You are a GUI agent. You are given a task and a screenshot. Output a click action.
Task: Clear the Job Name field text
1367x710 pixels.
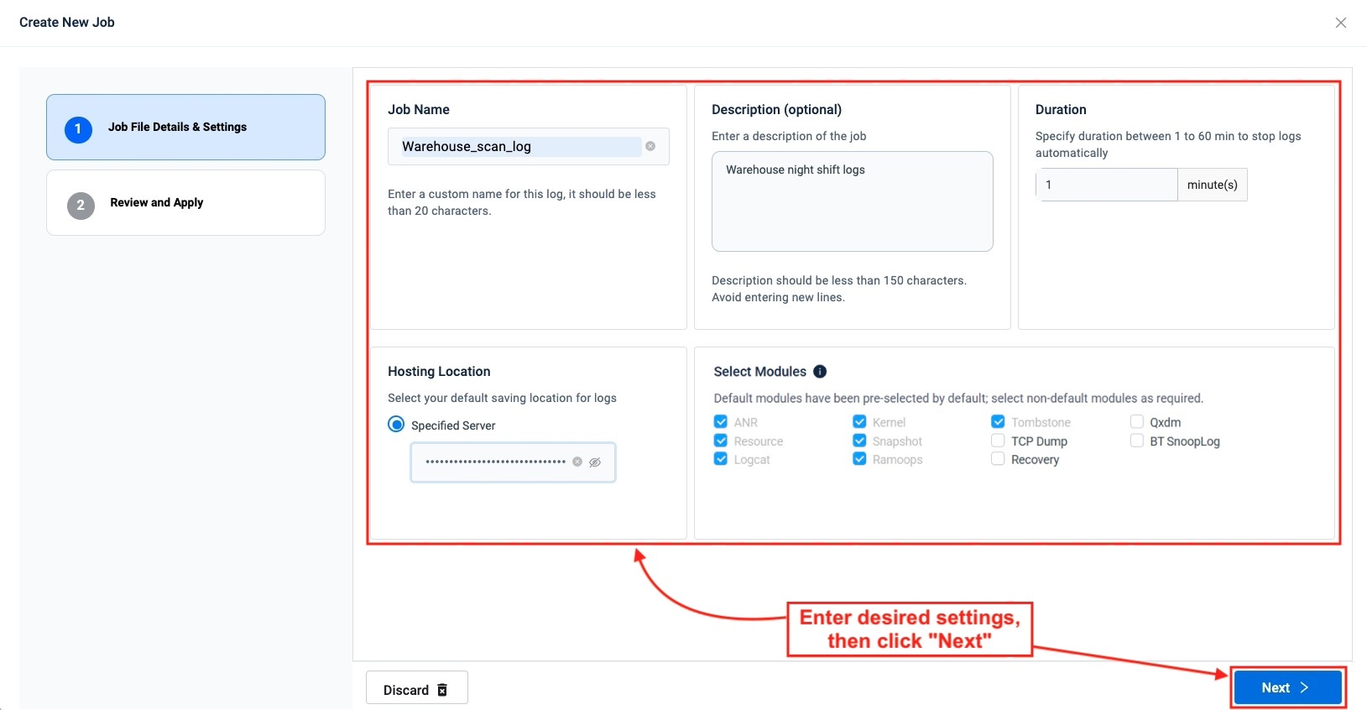pyautogui.click(x=650, y=146)
